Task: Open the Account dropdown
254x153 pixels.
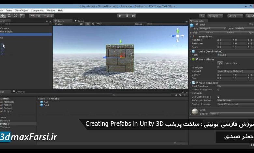Action: [215, 16]
